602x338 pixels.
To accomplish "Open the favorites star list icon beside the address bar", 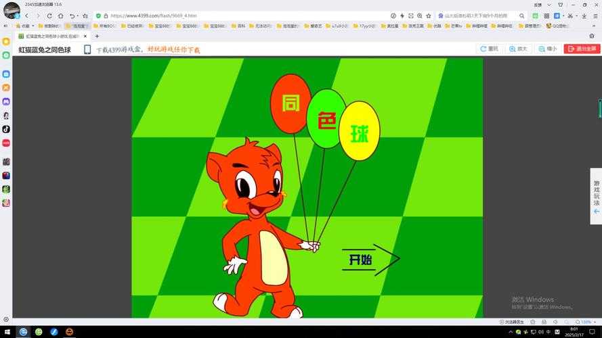I will tap(85, 16).
